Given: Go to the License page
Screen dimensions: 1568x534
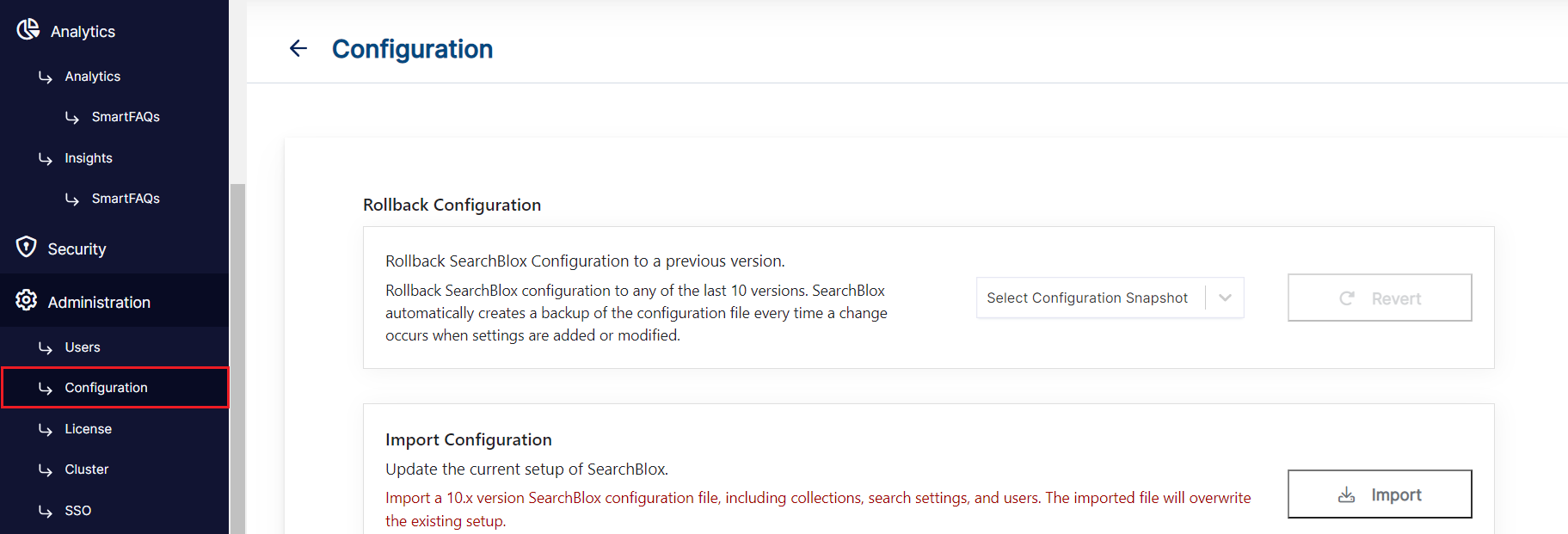Looking at the screenshot, I should point(88,429).
